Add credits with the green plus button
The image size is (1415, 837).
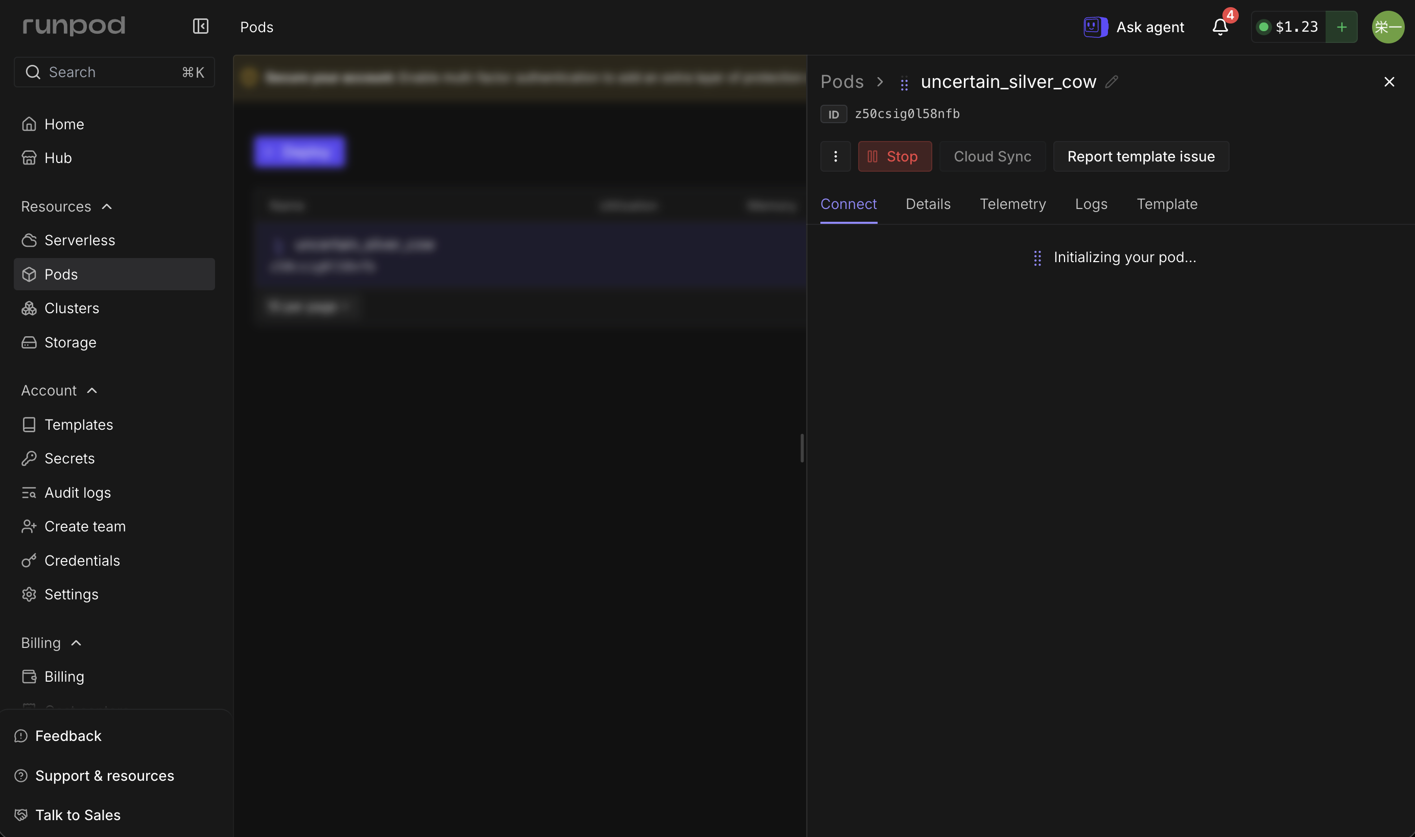pos(1342,27)
